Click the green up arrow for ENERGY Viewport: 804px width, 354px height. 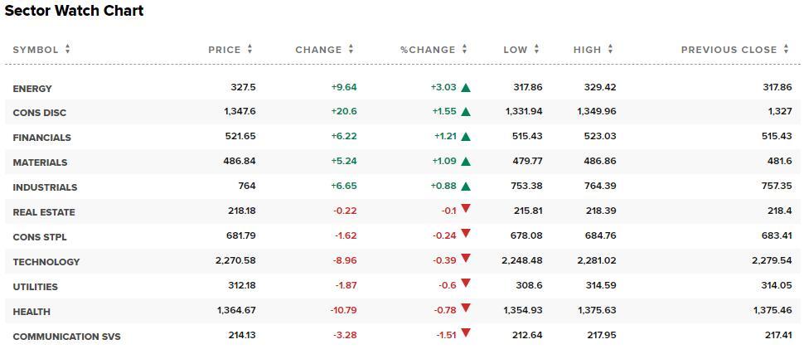466,87
